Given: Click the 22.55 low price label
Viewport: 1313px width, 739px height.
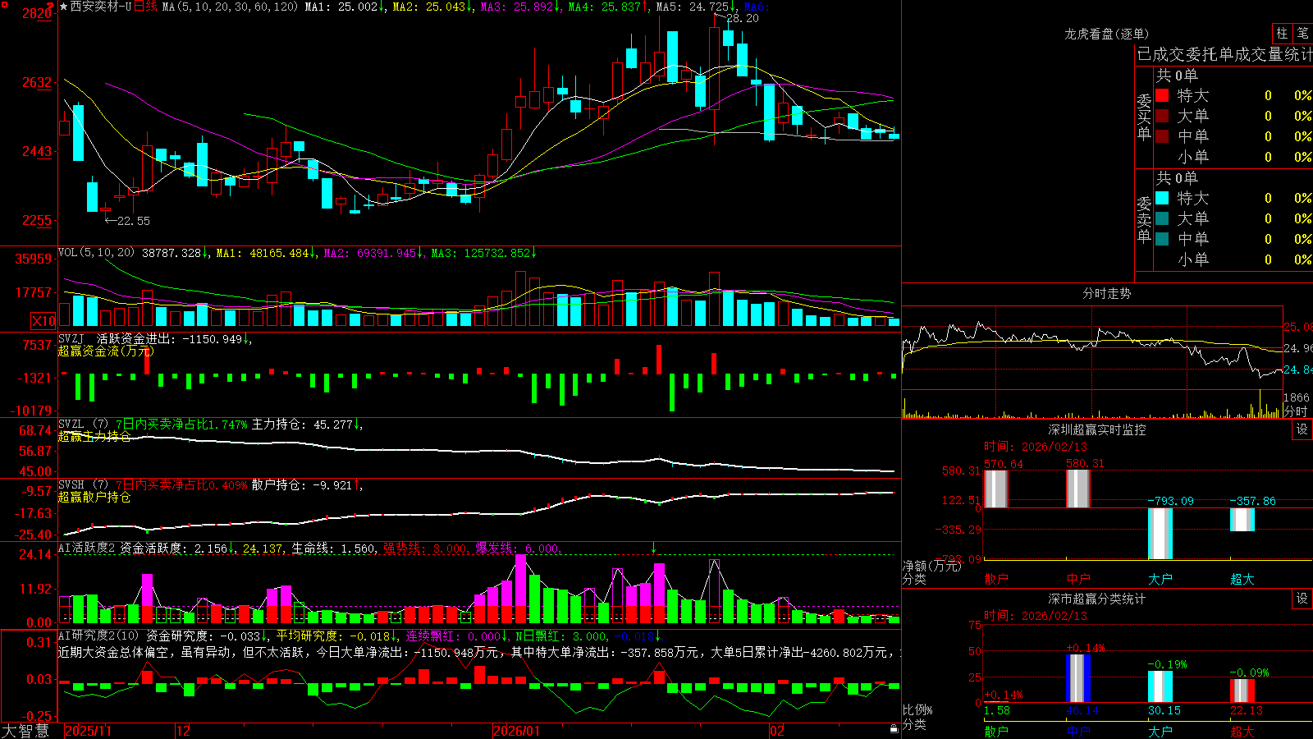Looking at the screenshot, I should pyautogui.click(x=134, y=221).
